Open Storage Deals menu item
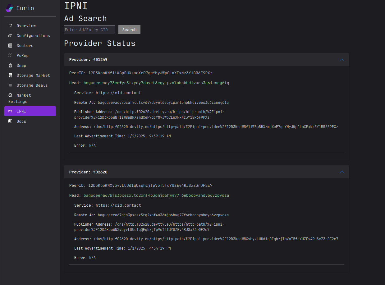The width and height of the screenshot is (385, 285). pyautogui.click(x=32, y=85)
